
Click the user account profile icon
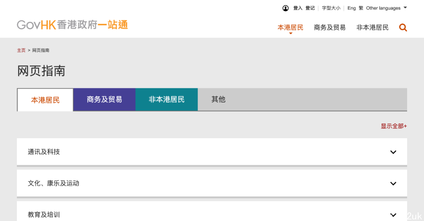point(285,8)
